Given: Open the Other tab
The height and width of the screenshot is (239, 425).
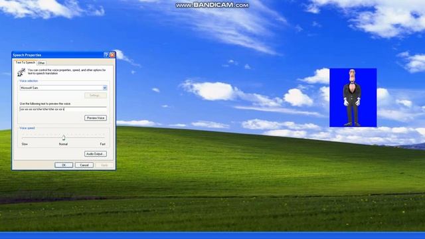Looking at the screenshot, I should (41, 63).
